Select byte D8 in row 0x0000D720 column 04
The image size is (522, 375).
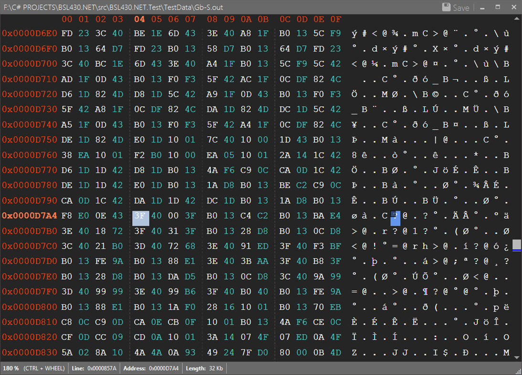pyautogui.click(x=139, y=94)
